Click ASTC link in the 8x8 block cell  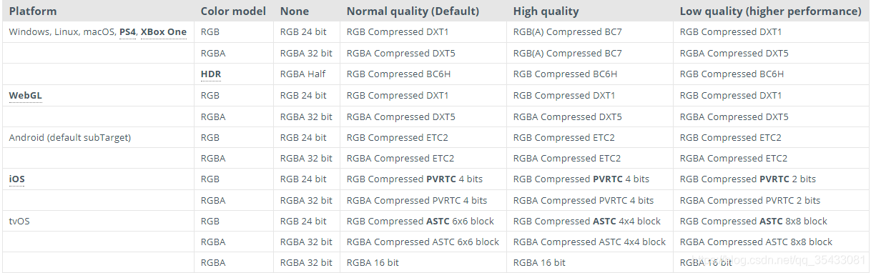(x=772, y=221)
